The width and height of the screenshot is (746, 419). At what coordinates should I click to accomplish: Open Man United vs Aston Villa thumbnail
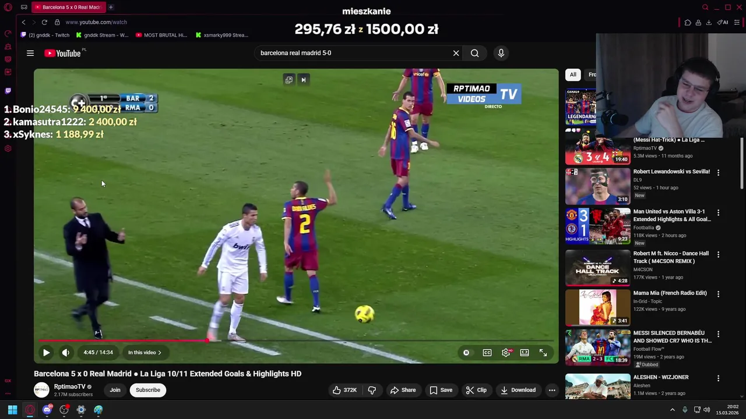tap(598, 226)
